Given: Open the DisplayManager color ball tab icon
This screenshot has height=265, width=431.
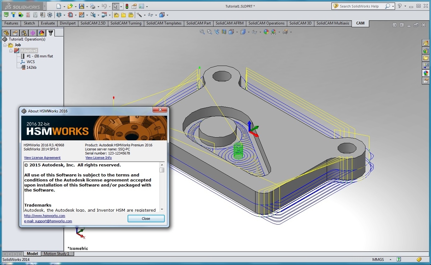Looking at the screenshot, I should [41, 33].
